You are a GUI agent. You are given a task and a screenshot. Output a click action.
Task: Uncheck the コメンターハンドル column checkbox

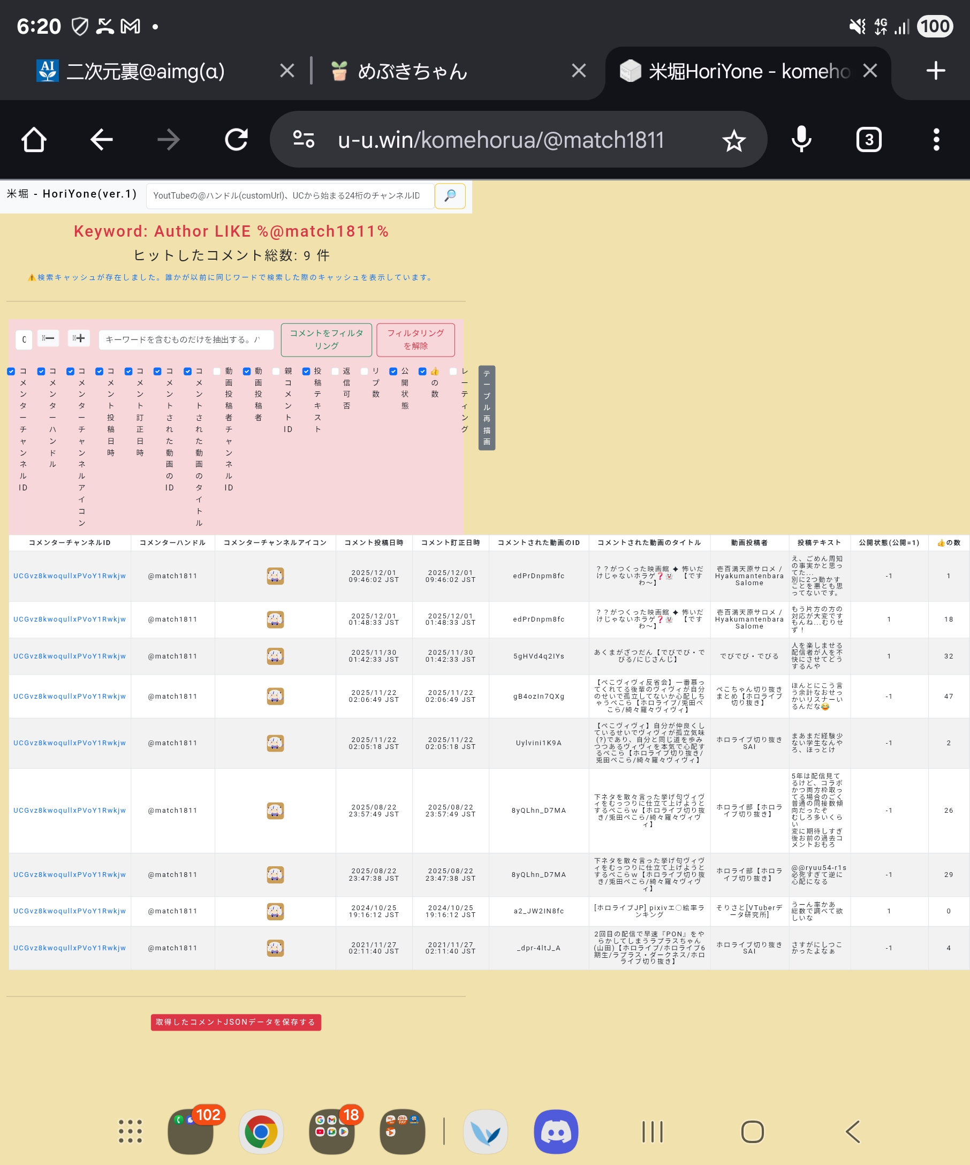point(41,371)
